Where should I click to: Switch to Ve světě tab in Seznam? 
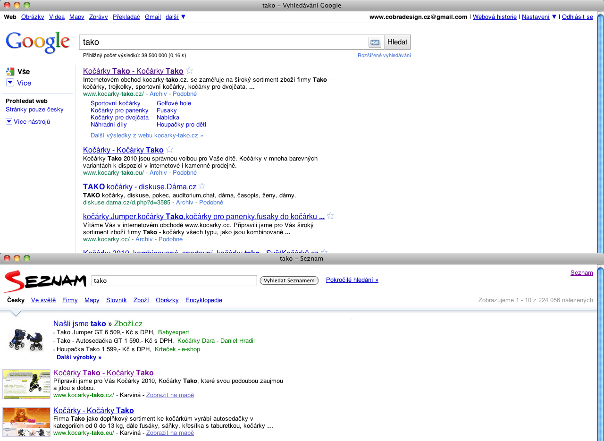[43, 300]
